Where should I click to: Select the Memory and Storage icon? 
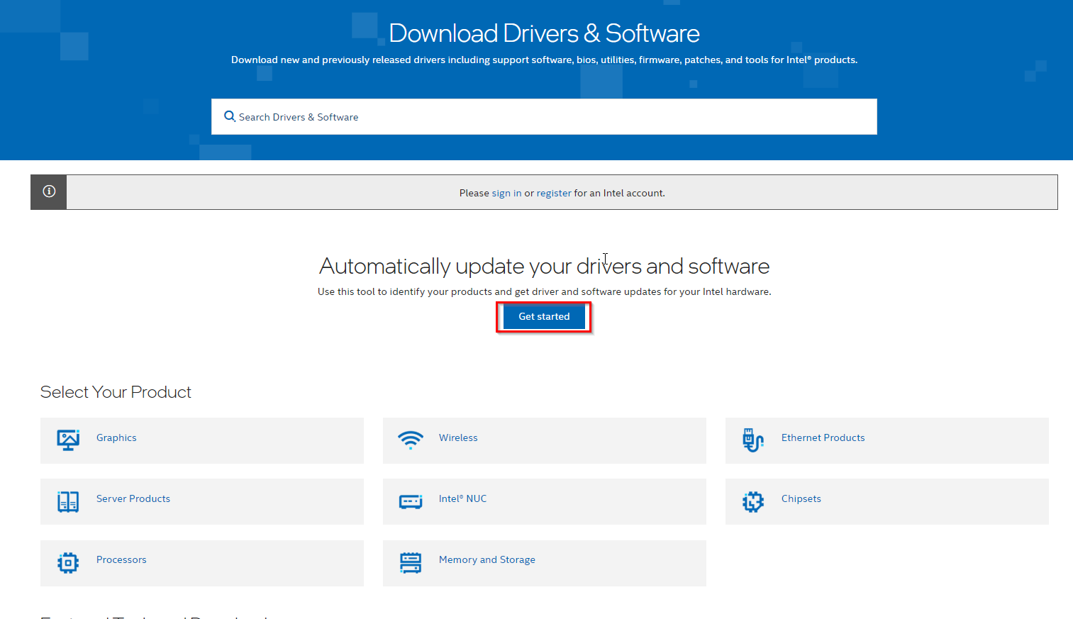(x=411, y=563)
